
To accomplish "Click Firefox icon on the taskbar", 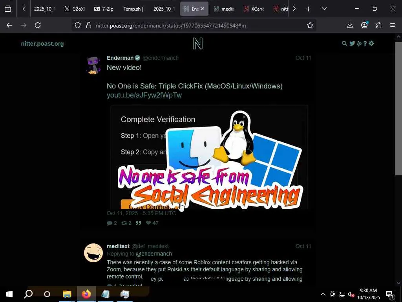I will tap(86, 294).
